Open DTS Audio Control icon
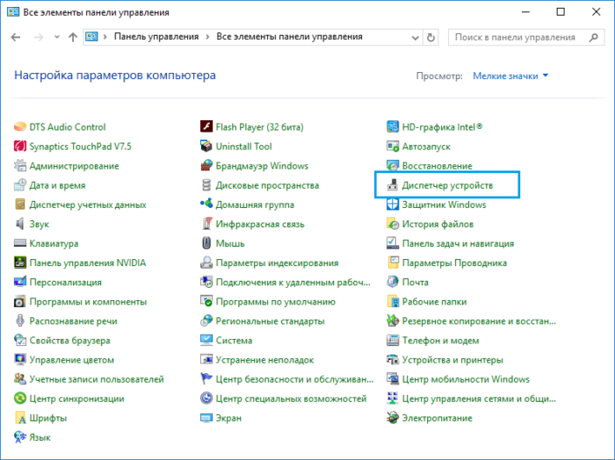This screenshot has height=460, width=615. (19, 127)
